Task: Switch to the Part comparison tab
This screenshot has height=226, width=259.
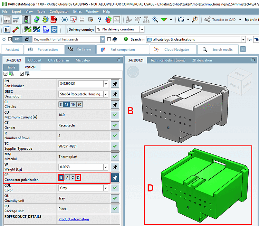Action: click(123, 49)
